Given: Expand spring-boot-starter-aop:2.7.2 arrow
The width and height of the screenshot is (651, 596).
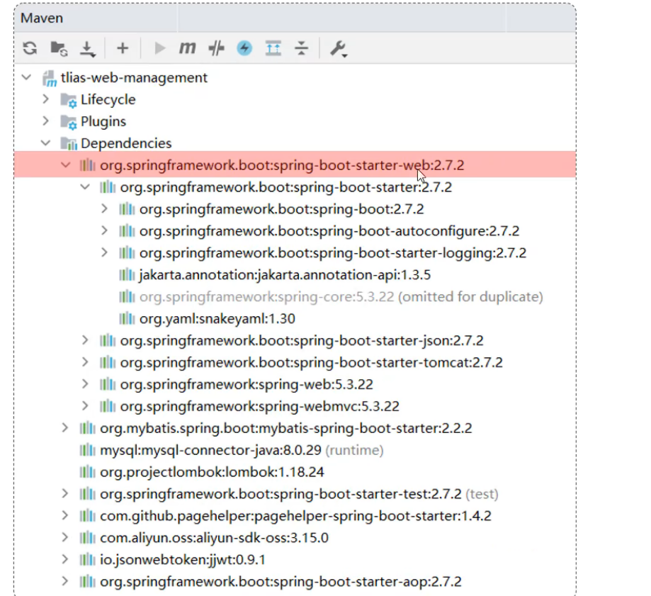Looking at the screenshot, I should click(65, 581).
